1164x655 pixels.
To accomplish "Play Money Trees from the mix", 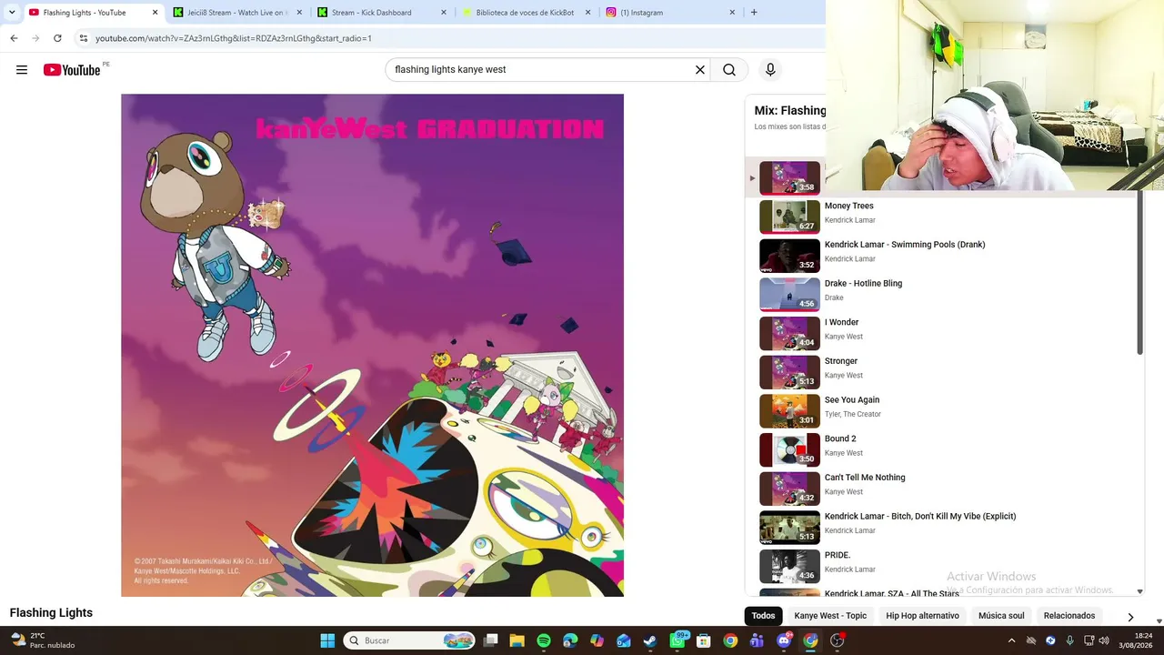I will click(x=942, y=217).
